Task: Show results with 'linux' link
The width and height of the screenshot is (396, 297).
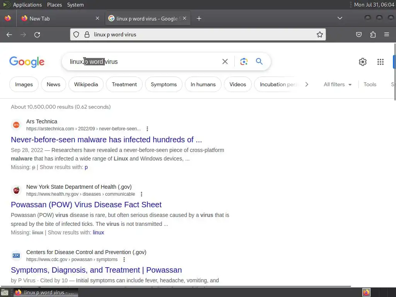Action: tap(98, 232)
